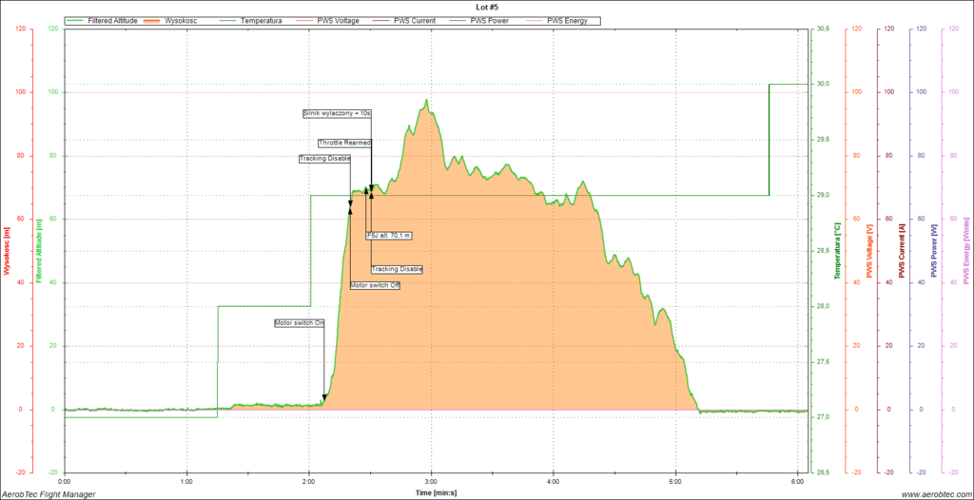Click the Silnik wylaczony + 10s label
This screenshot has width=974, height=500.
pyautogui.click(x=337, y=113)
